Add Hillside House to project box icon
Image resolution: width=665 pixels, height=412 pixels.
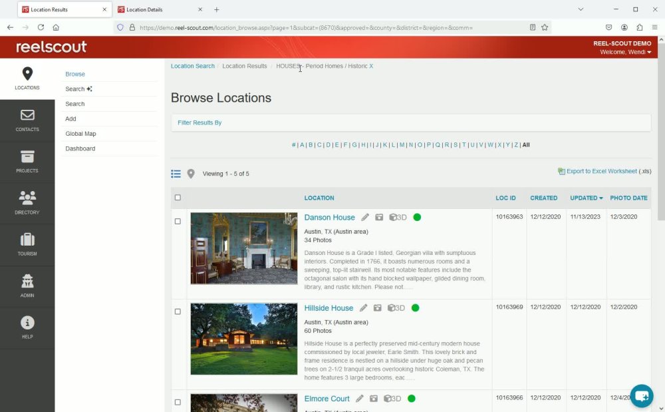(x=377, y=308)
